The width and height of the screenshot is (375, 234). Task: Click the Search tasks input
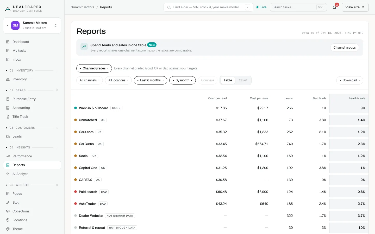coord(298,7)
